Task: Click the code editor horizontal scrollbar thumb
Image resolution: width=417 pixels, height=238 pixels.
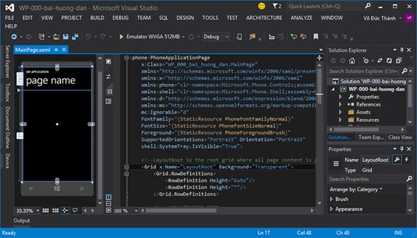Action: (180, 210)
